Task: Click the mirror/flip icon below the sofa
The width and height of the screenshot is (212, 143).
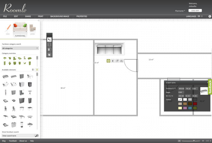Action: click(121, 61)
